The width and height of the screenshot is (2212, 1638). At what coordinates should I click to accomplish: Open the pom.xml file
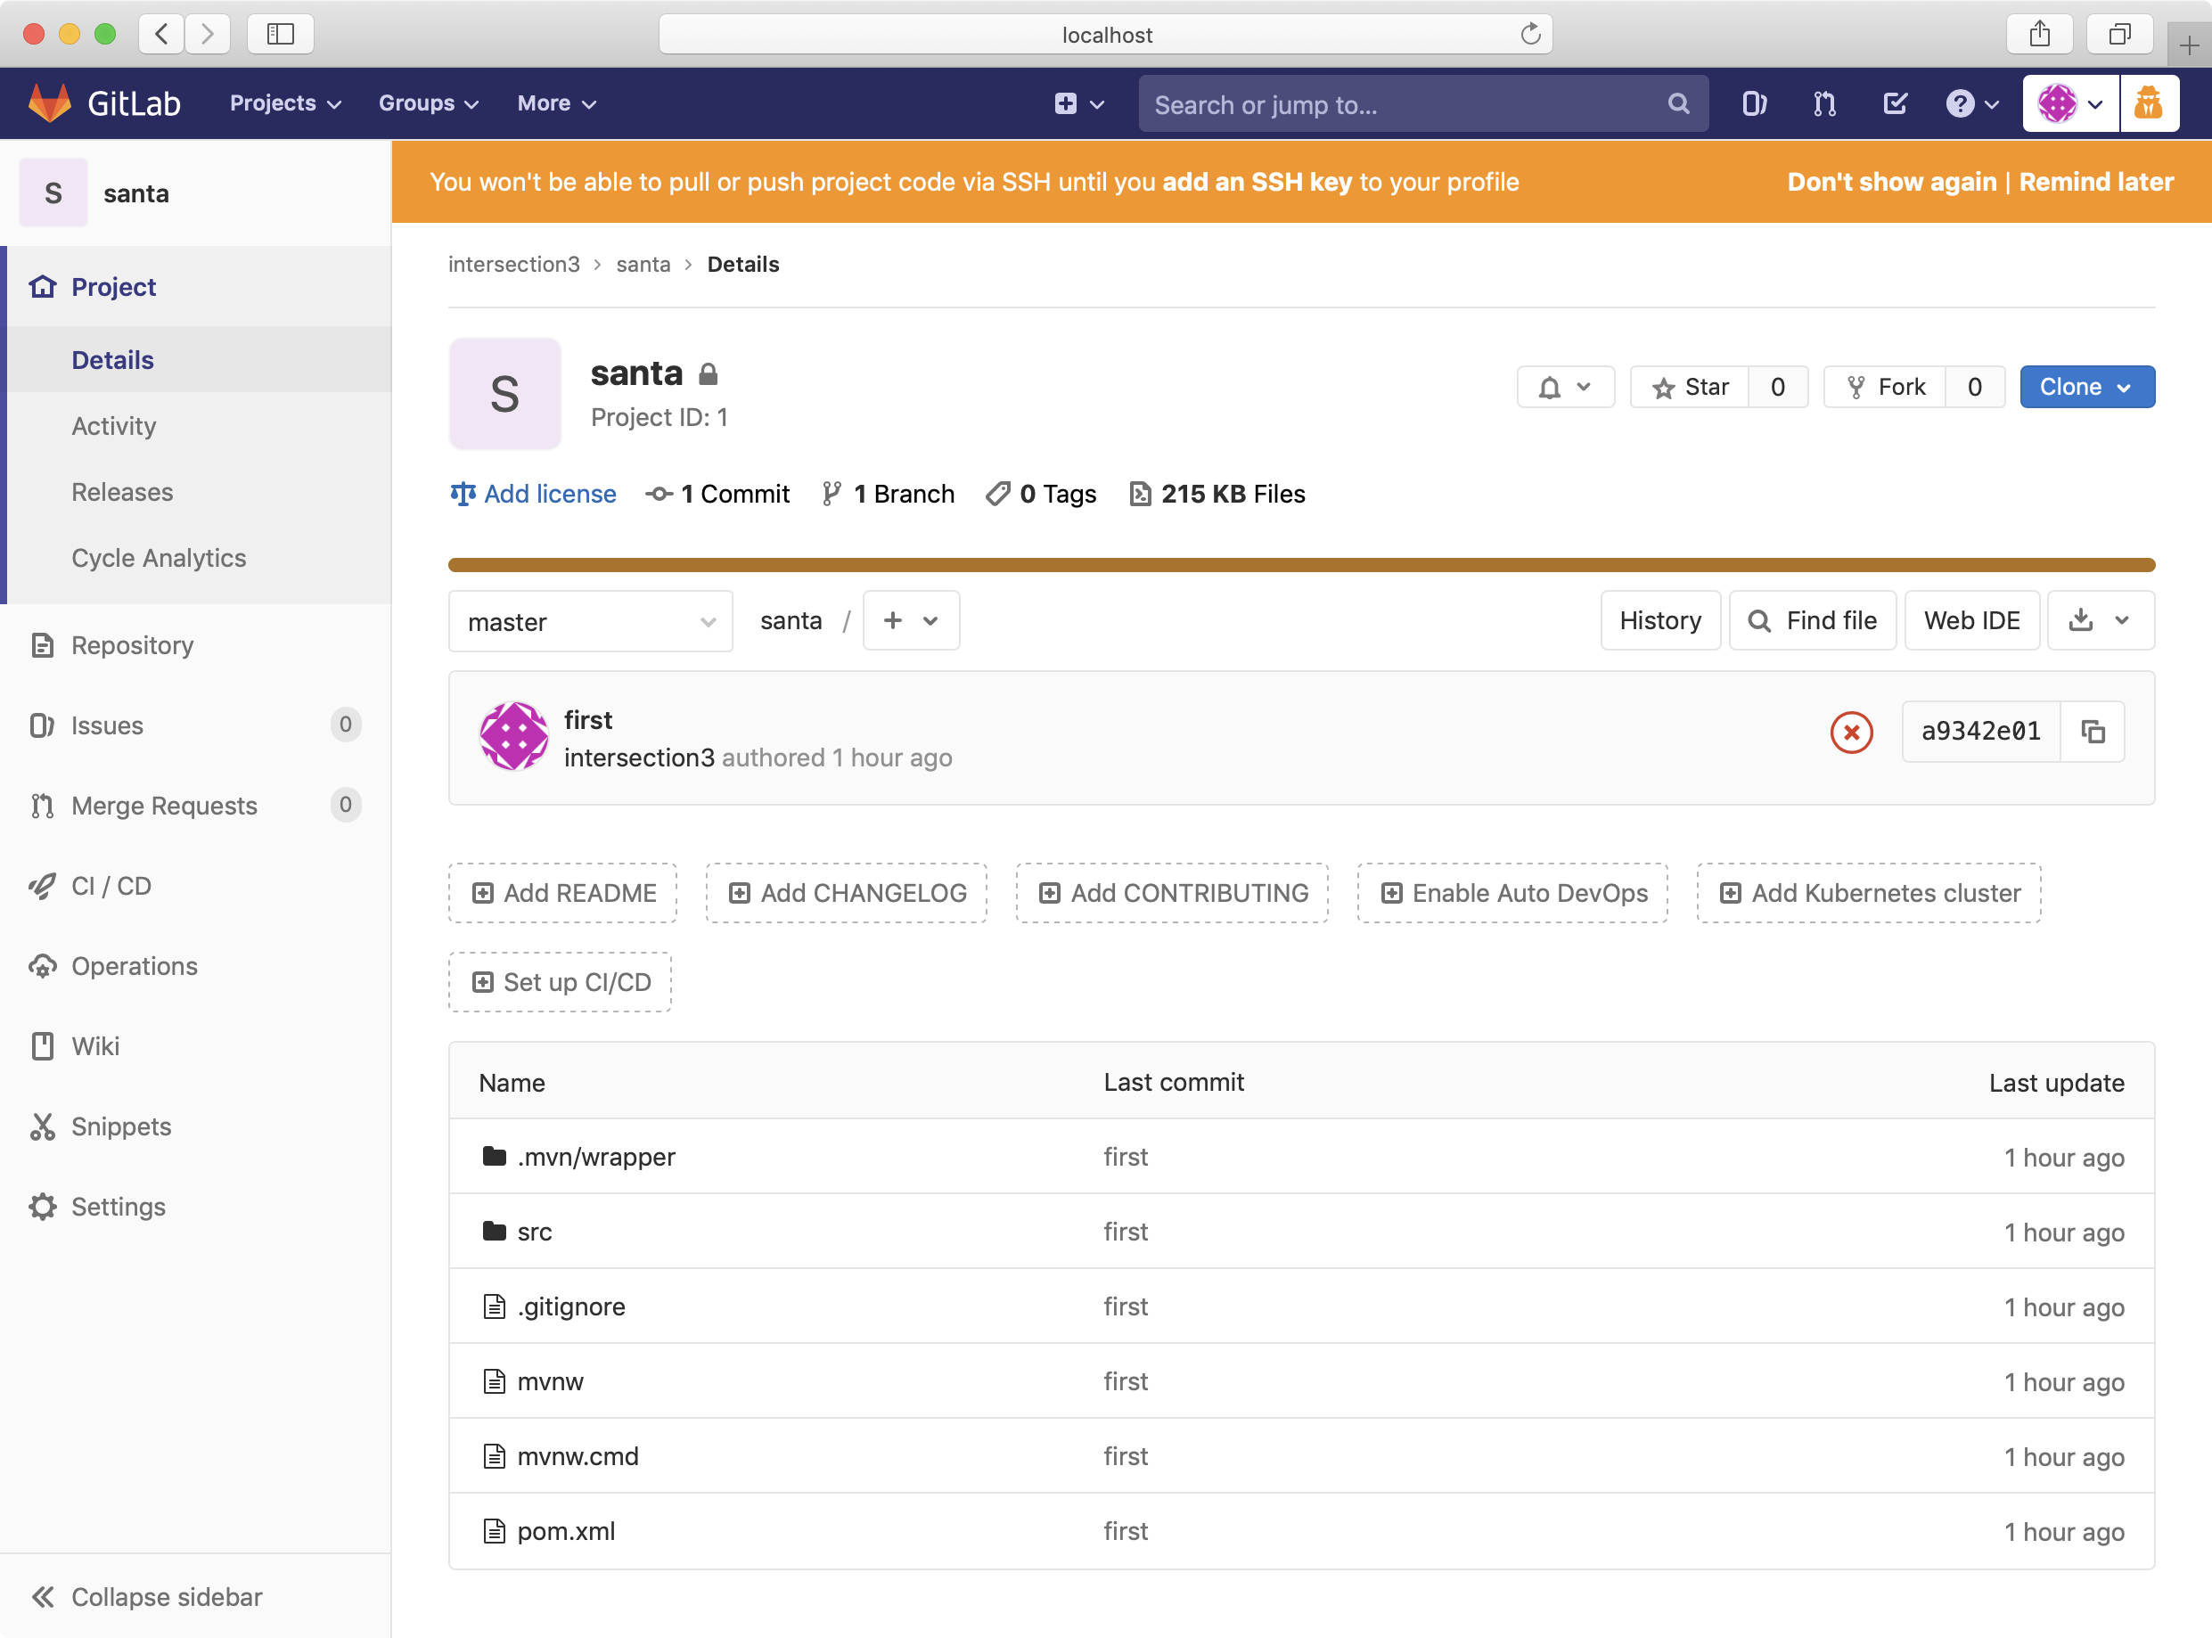point(566,1532)
